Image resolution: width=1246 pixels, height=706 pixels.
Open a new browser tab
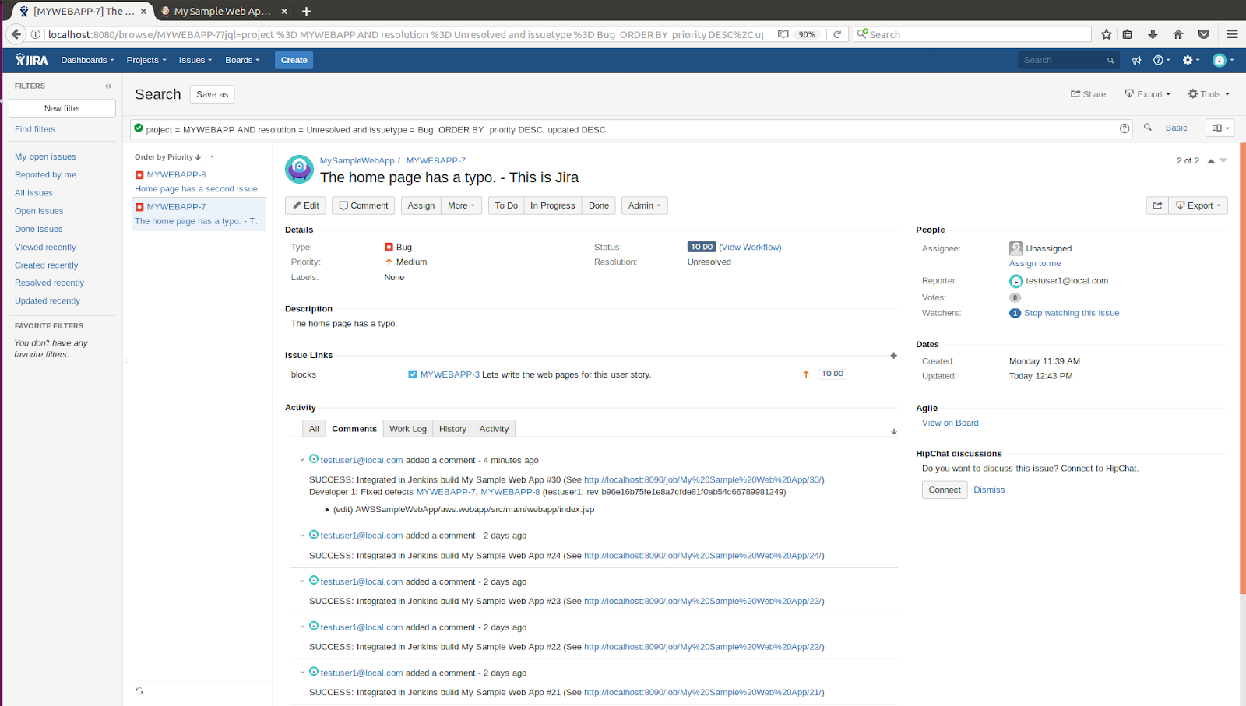coord(307,11)
